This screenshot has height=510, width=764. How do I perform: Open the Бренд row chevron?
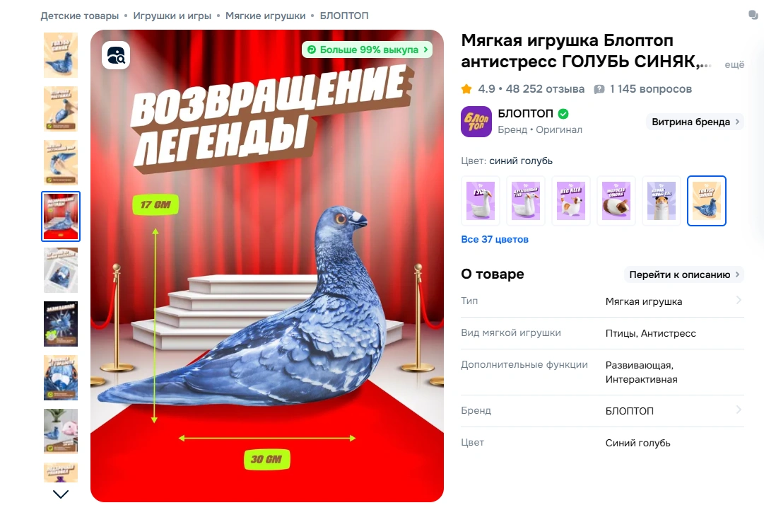(739, 410)
